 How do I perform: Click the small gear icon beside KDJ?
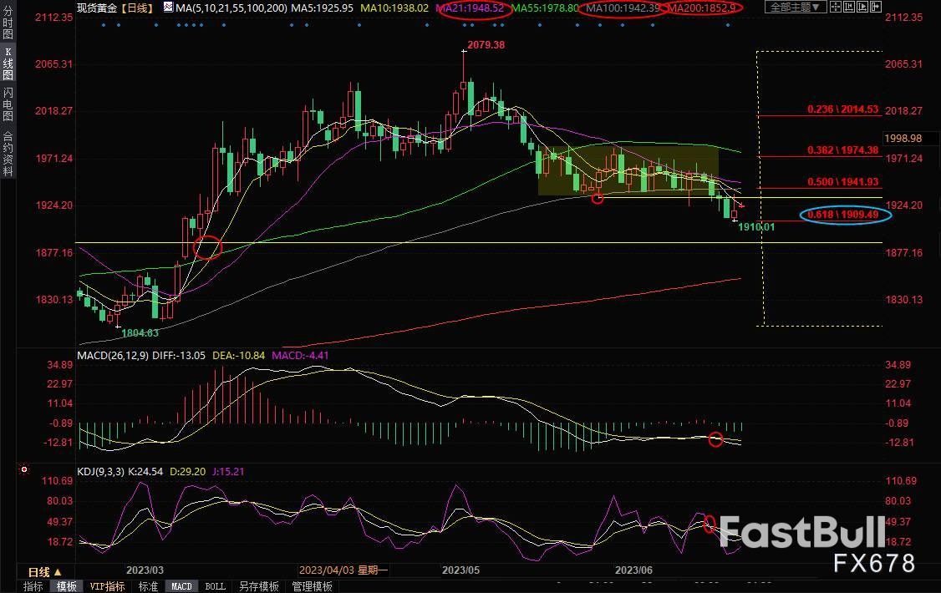tap(24, 469)
